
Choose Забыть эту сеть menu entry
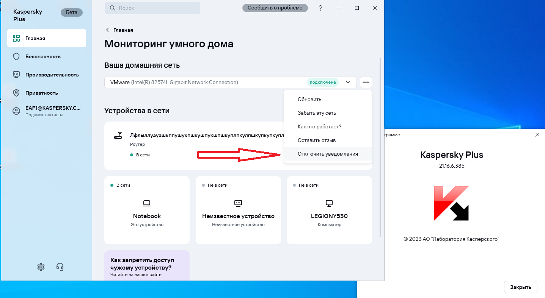tap(328, 113)
